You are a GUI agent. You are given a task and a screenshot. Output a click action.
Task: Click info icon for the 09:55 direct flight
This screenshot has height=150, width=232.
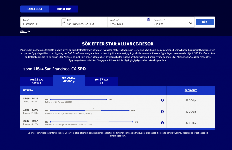click(162, 100)
